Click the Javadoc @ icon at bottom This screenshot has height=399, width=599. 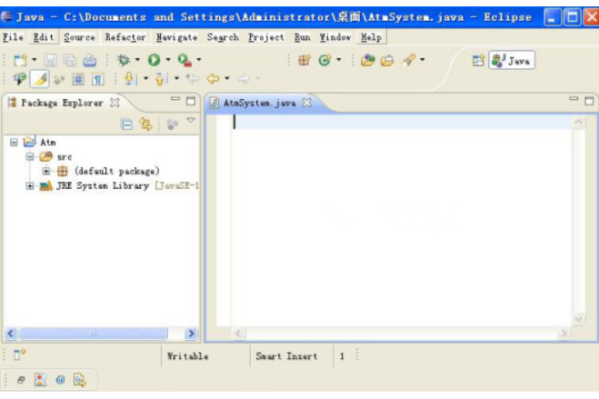60,380
